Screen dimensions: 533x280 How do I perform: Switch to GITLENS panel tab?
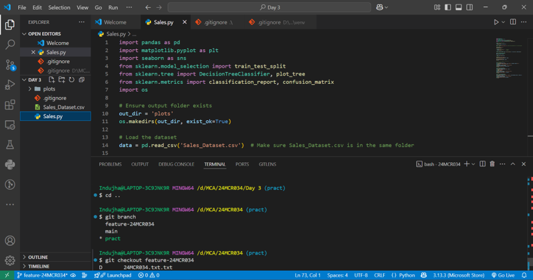click(x=267, y=164)
